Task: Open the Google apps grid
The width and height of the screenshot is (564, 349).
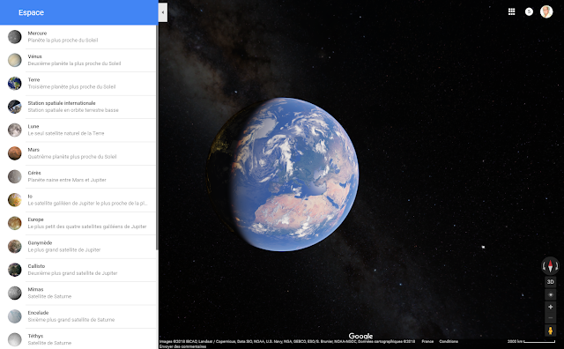Action: tap(511, 11)
